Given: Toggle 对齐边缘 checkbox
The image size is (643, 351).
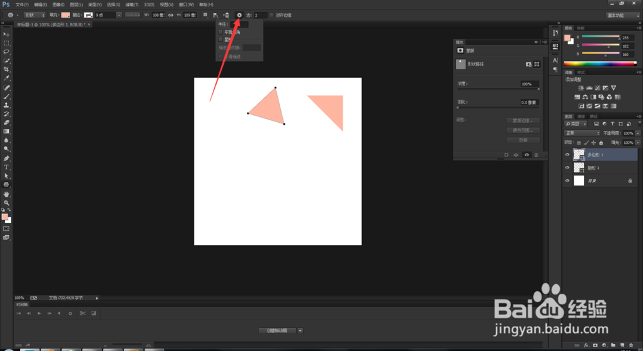Looking at the screenshot, I should click(x=271, y=15).
